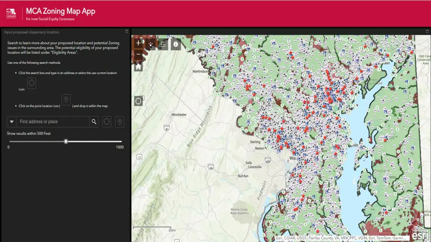Maximize the map panel
The width and height of the screenshot is (431, 242).
(x=427, y=32)
